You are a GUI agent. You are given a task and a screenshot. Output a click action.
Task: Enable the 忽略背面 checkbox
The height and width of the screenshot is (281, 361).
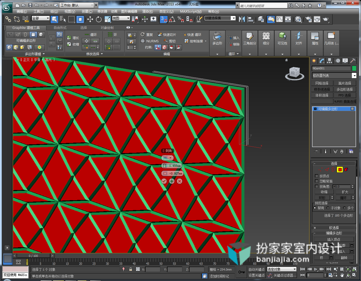[x=317, y=181]
